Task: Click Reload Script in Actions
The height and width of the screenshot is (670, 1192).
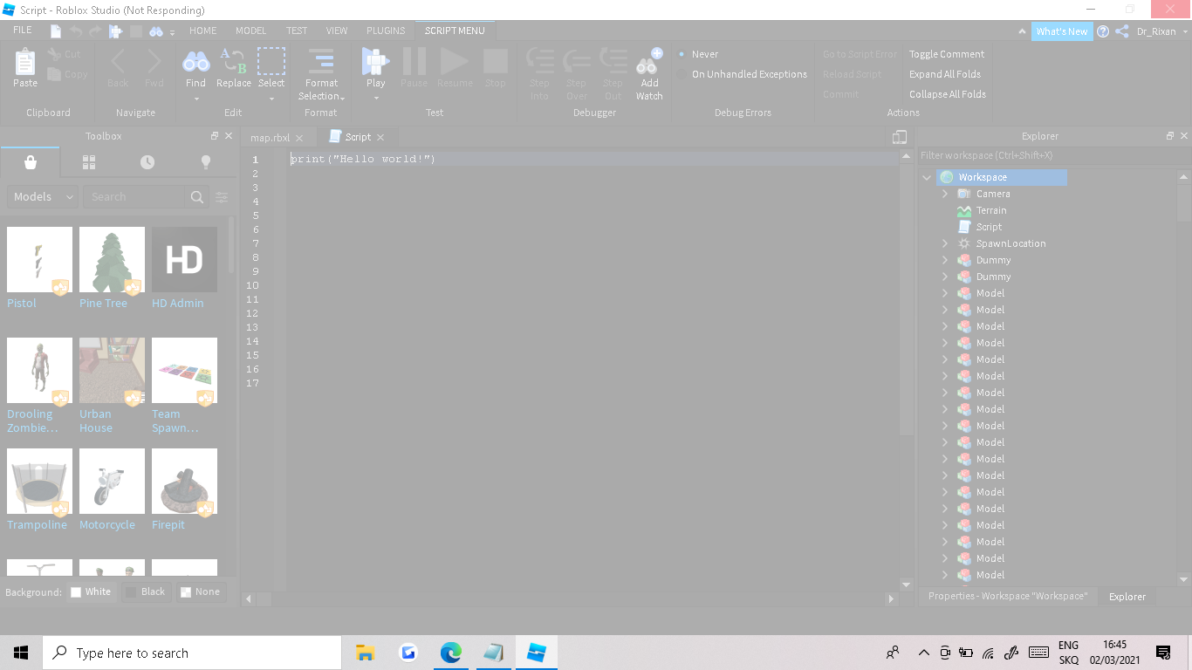Action: point(853,74)
